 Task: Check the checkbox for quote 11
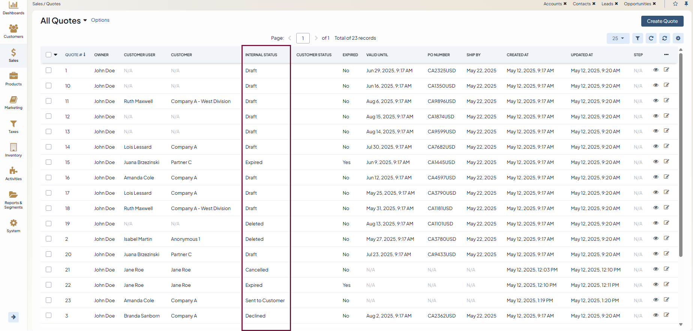(49, 101)
